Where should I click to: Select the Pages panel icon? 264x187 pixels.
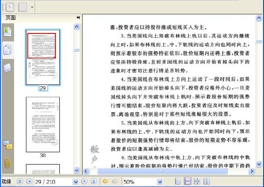7,50
